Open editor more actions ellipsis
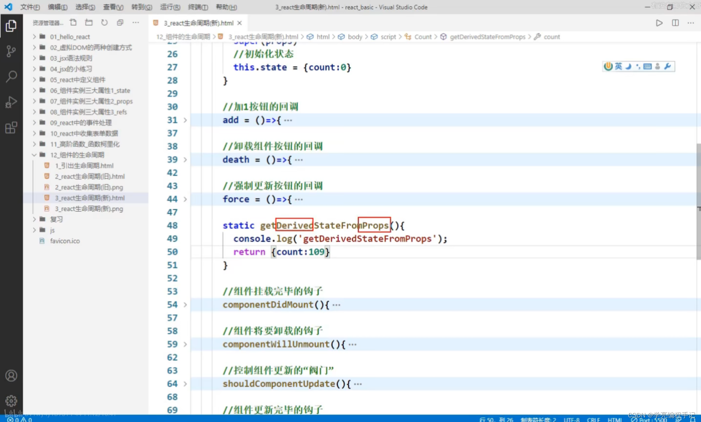 pos(691,23)
